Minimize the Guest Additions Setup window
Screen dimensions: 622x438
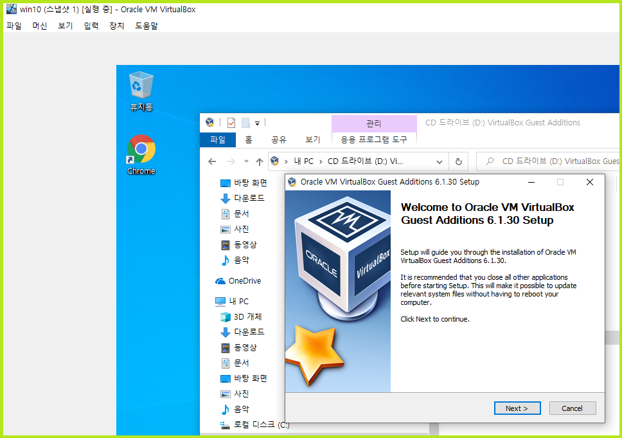coord(531,182)
